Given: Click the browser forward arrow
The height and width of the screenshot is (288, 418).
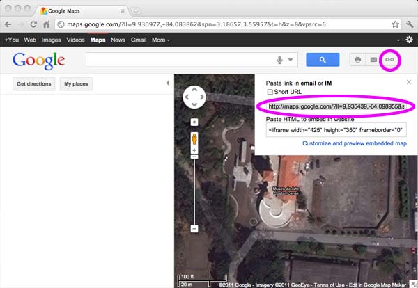Looking at the screenshot, I should (20, 24).
